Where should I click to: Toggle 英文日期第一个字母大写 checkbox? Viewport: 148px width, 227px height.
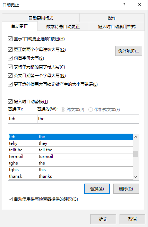pos(10,76)
